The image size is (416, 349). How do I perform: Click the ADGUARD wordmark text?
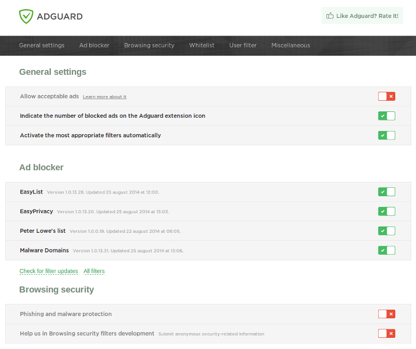click(x=59, y=16)
